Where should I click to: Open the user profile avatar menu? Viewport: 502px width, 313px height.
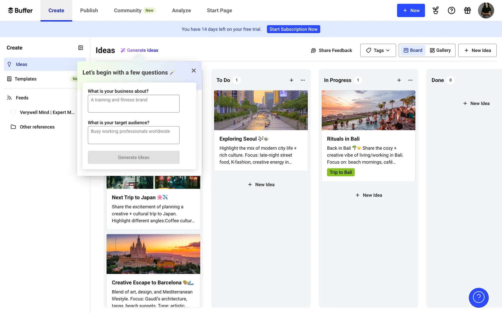pyautogui.click(x=486, y=10)
